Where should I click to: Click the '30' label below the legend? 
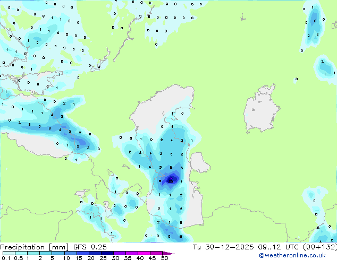pos(115,258)
